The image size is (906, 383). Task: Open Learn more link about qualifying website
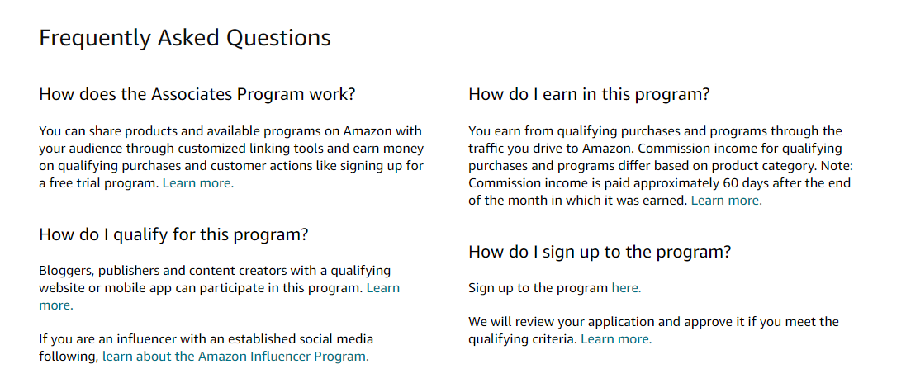(383, 288)
